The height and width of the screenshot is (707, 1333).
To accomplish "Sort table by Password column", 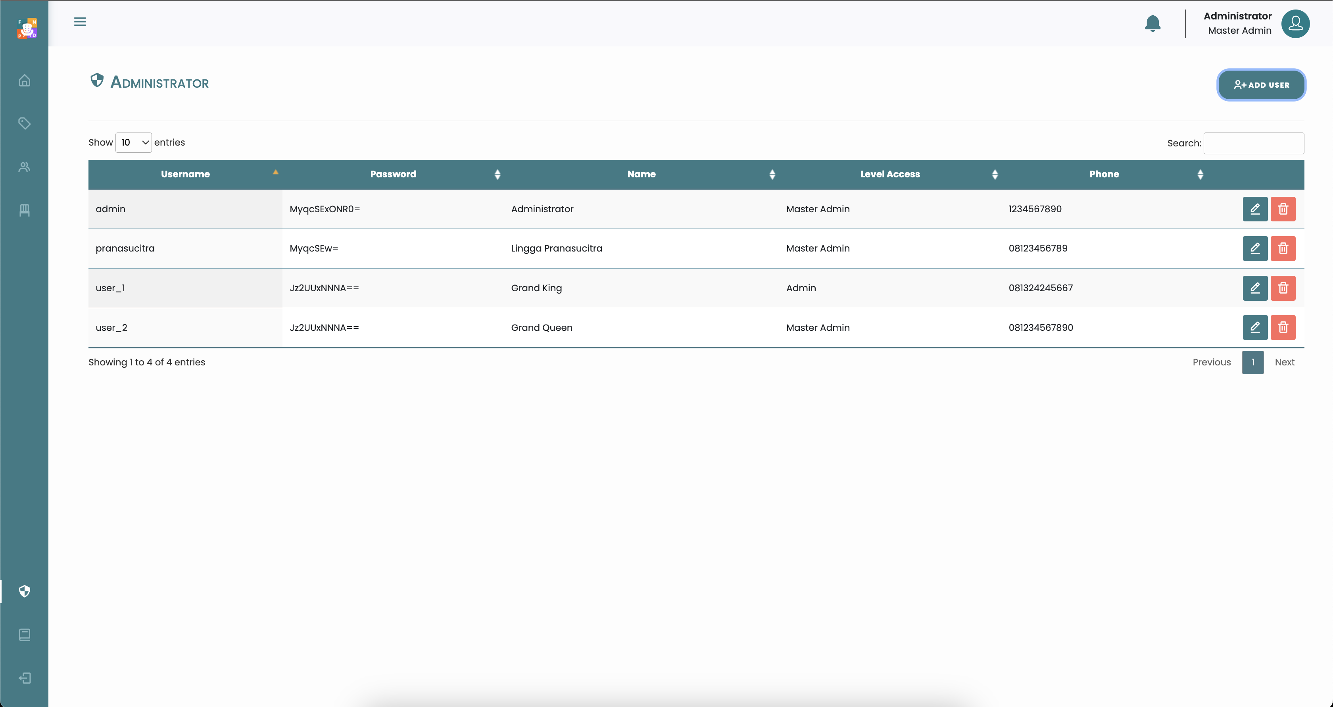I will (393, 175).
